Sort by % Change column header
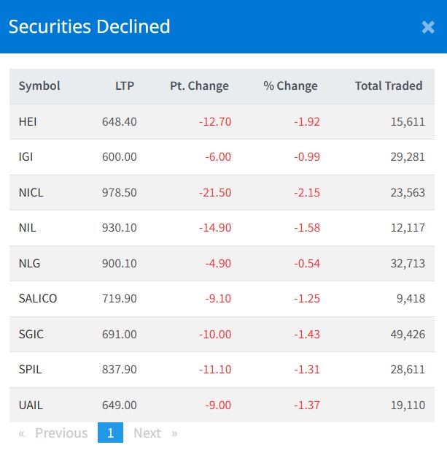447x472 pixels. [290, 85]
